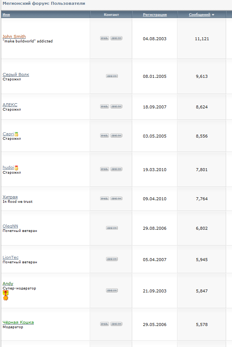Send PM to Серый Волк
The image size is (232, 347).
coord(112,76)
